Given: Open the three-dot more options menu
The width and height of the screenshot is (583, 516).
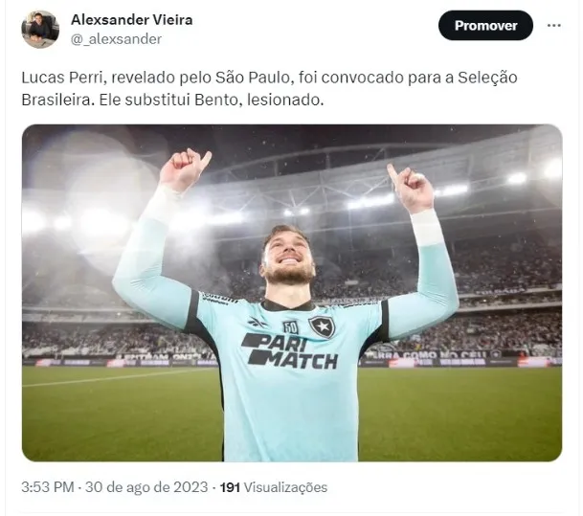Looking at the screenshot, I should [554, 25].
